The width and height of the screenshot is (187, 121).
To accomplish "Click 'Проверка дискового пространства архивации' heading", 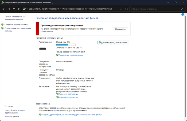I will coord(62,26).
